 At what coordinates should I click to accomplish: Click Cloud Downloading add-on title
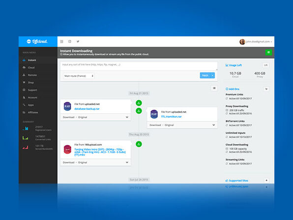(237, 145)
